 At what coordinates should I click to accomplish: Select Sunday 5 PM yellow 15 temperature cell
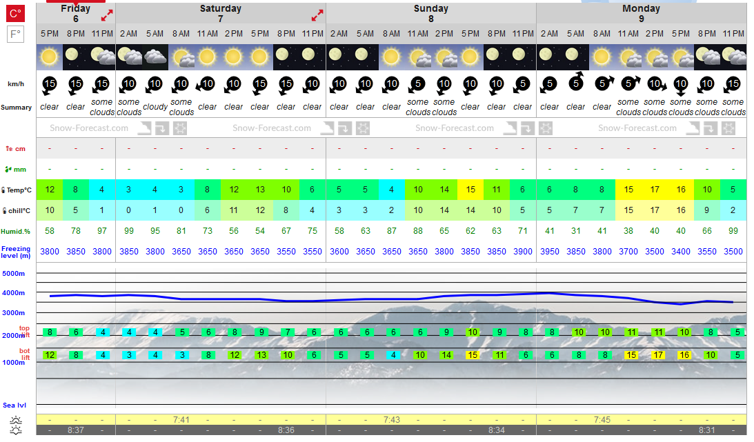point(470,190)
